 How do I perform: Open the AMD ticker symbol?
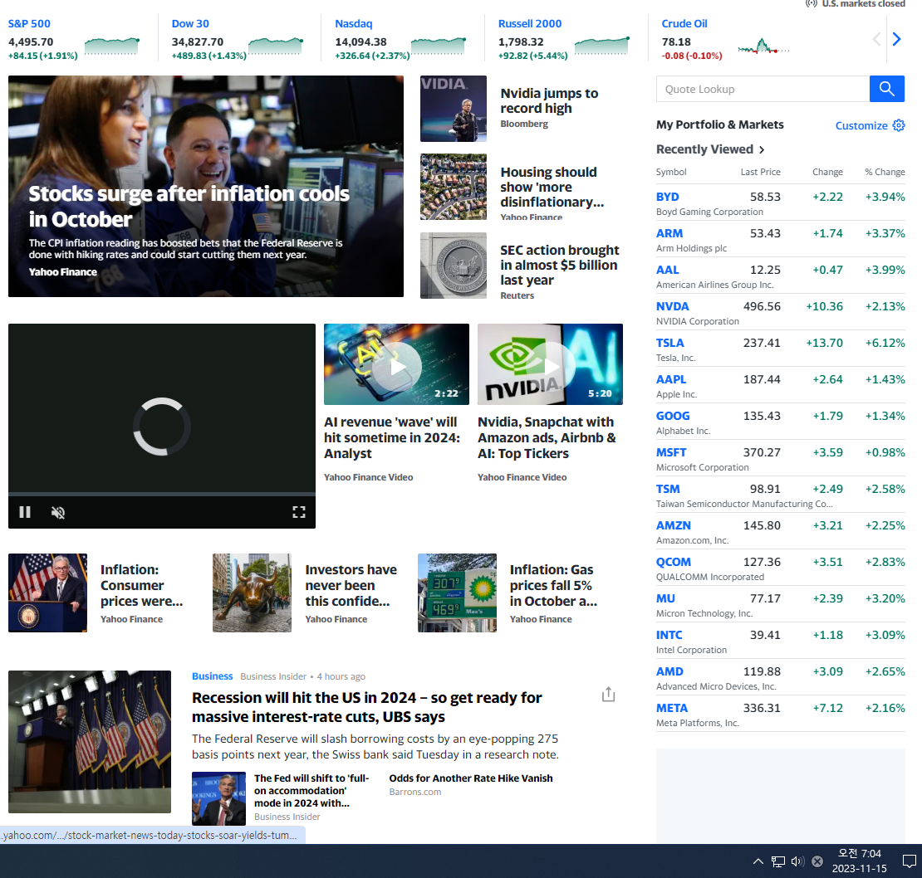669,671
